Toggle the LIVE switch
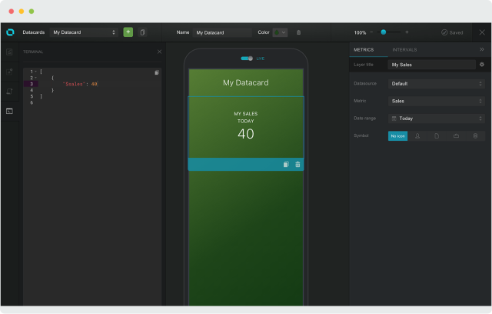 [247, 58]
